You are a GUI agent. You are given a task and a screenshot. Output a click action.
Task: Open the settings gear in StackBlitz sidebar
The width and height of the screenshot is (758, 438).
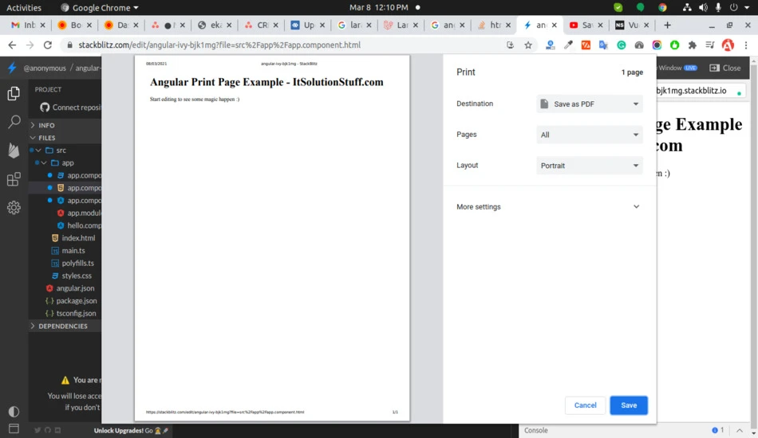pyautogui.click(x=14, y=207)
